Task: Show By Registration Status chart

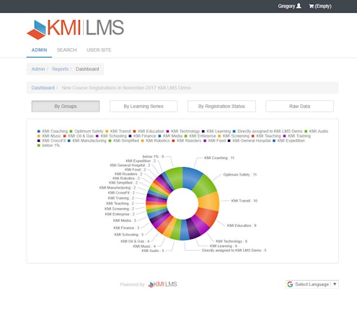Action: [x=221, y=107]
